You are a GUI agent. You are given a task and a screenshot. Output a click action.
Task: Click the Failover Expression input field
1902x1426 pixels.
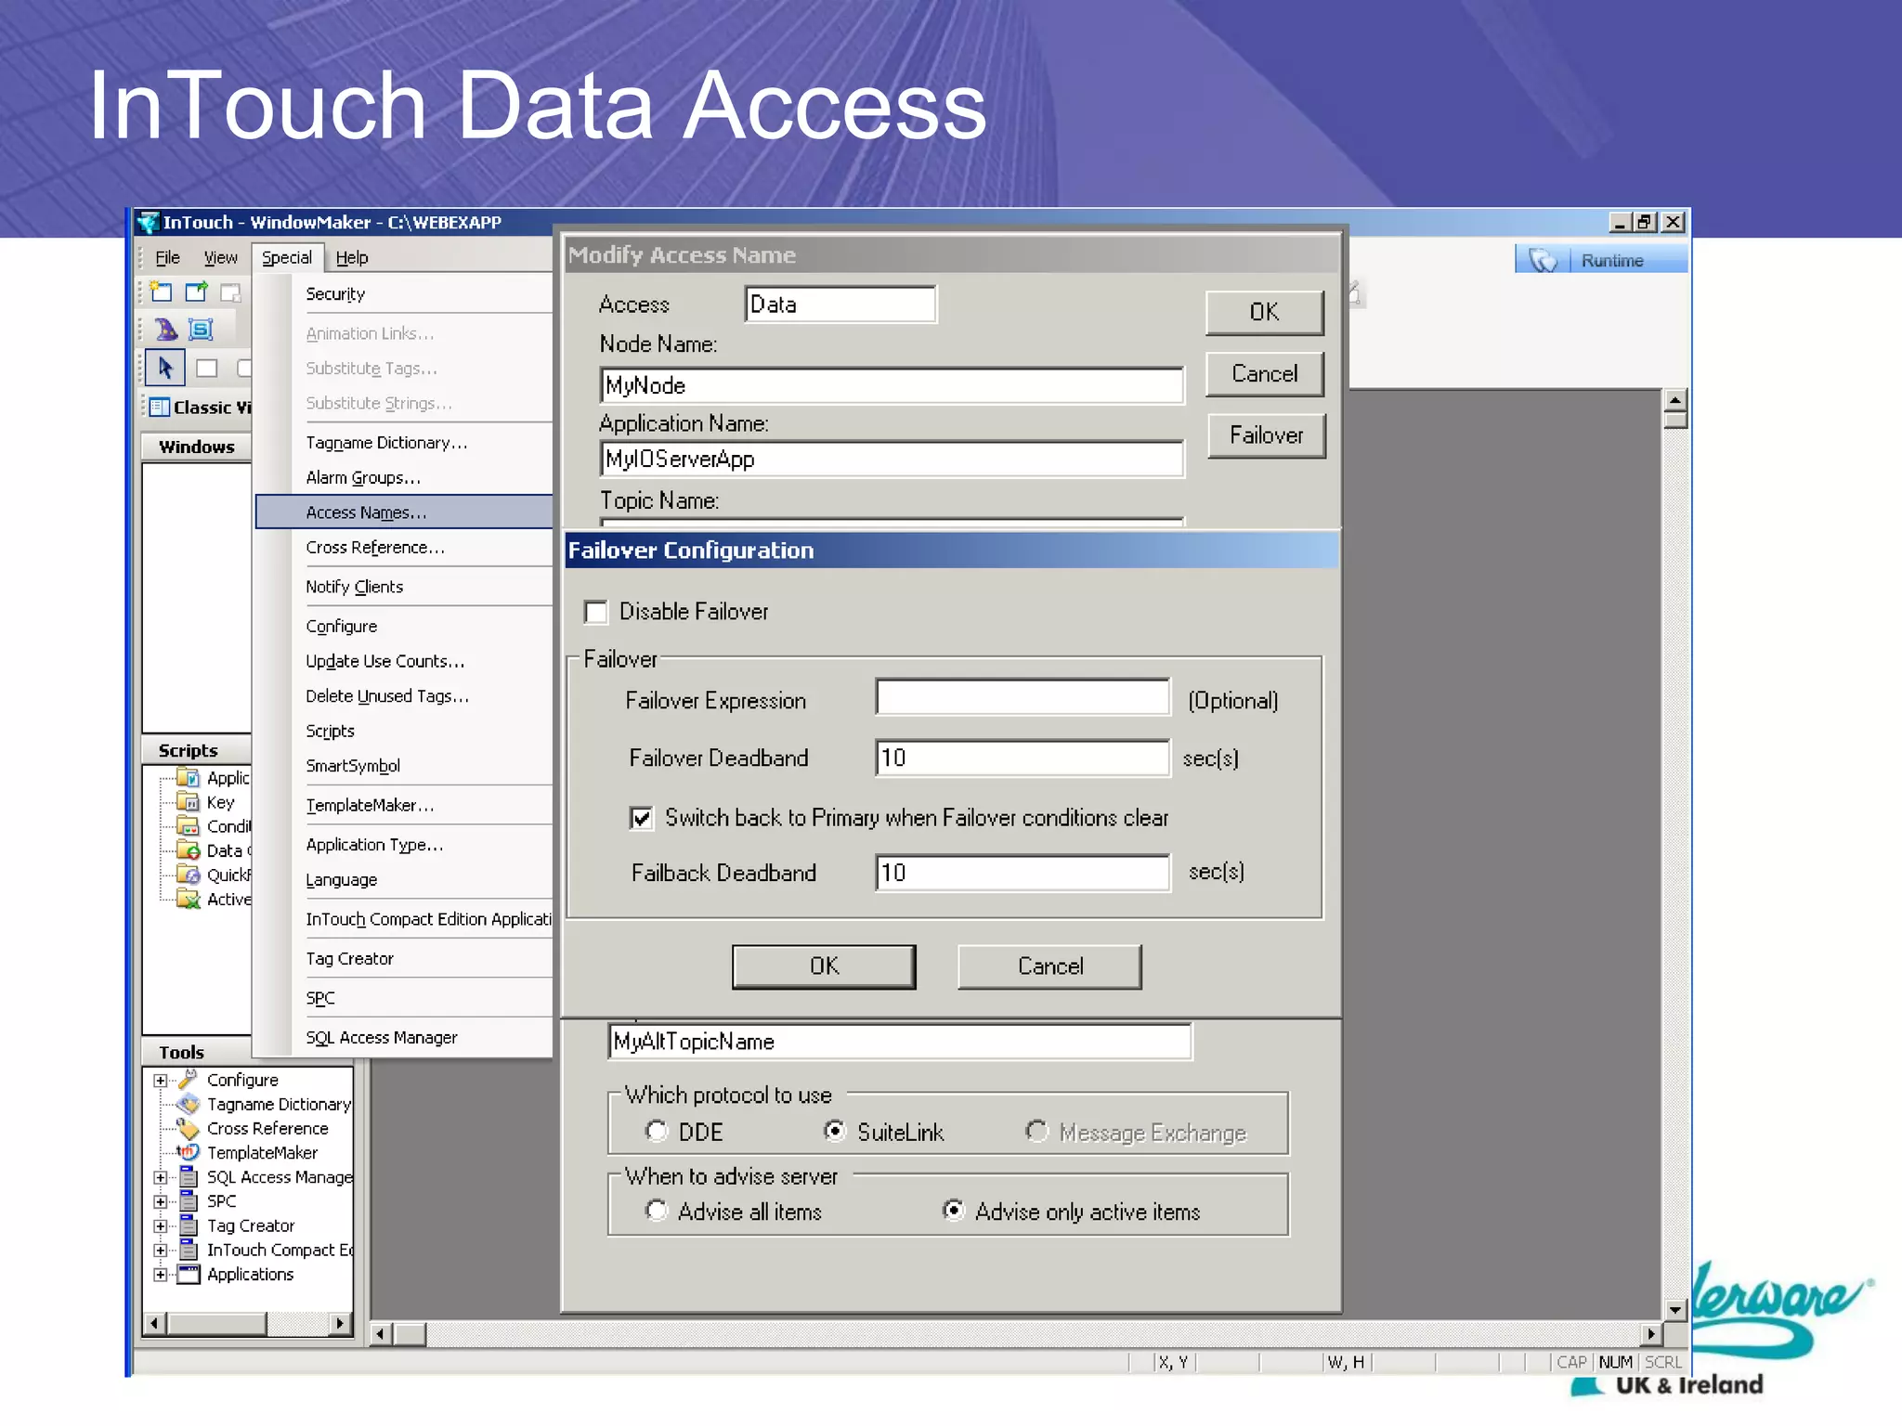[1023, 697]
